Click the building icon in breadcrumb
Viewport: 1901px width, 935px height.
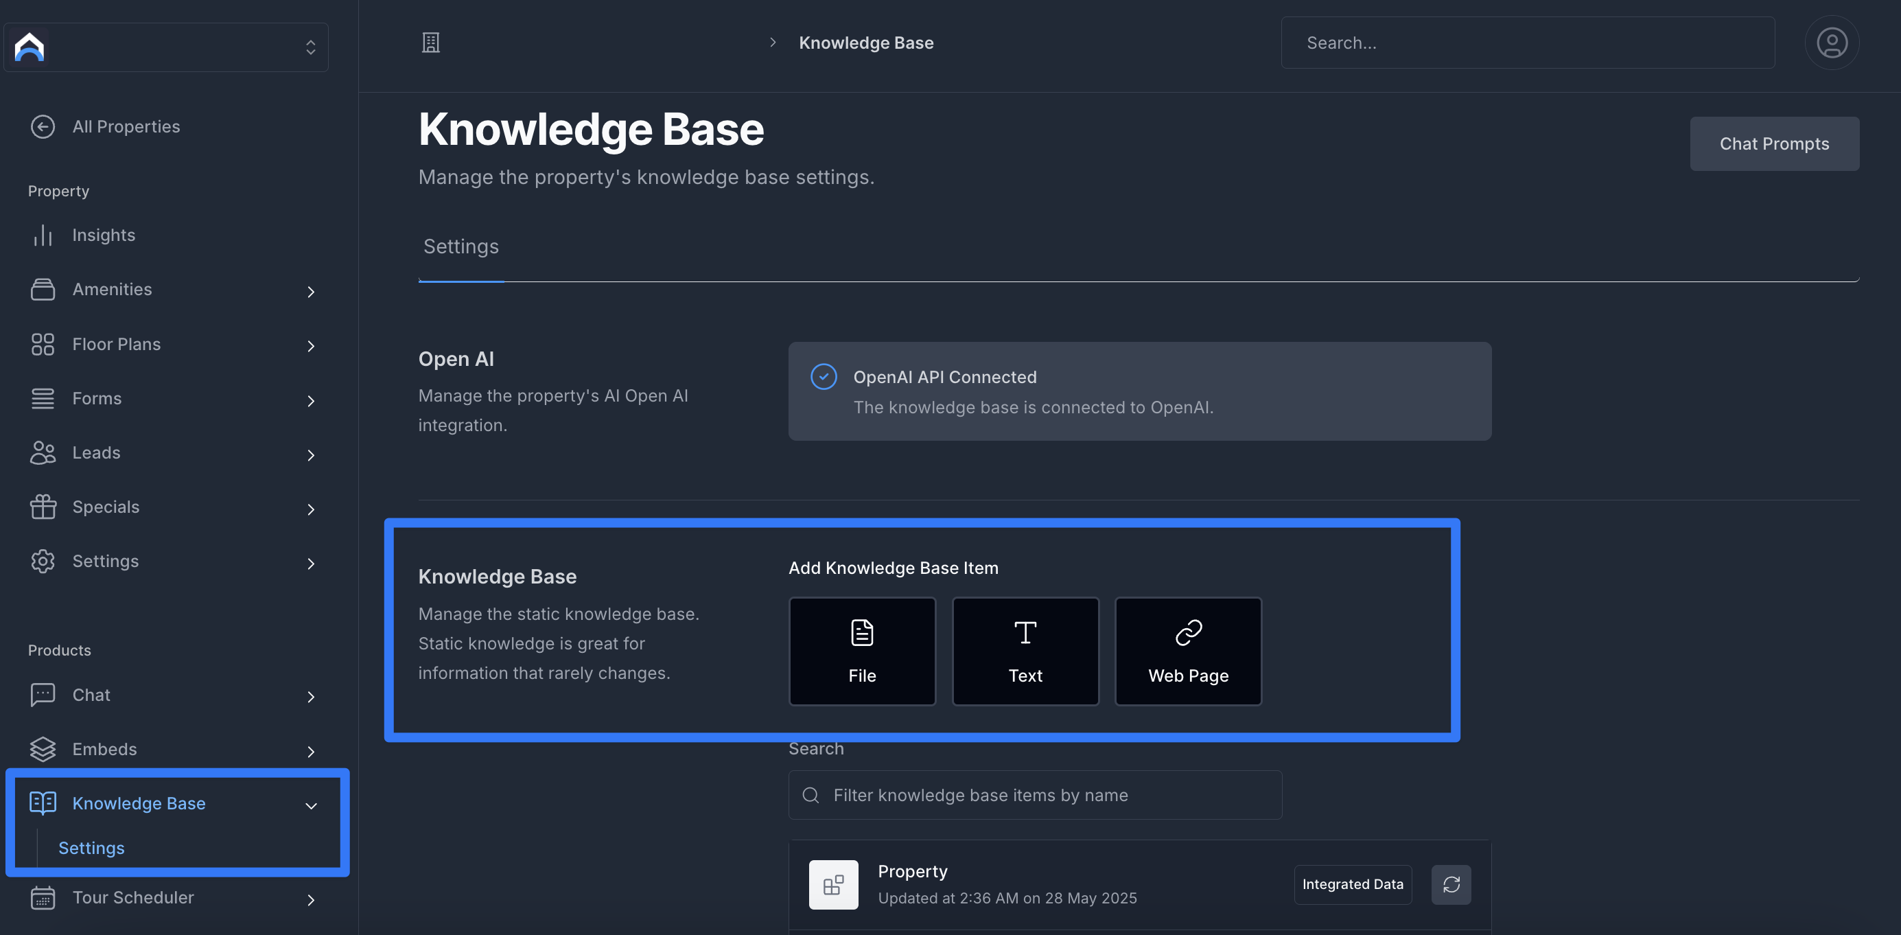click(x=431, y=43)
